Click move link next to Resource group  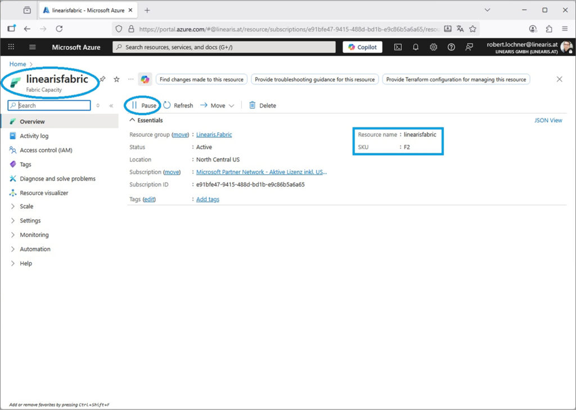pyautogui.click(x=180, y=135)
